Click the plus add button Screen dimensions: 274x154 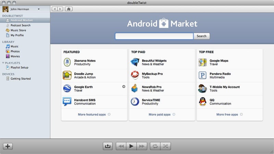pos(8,146)
